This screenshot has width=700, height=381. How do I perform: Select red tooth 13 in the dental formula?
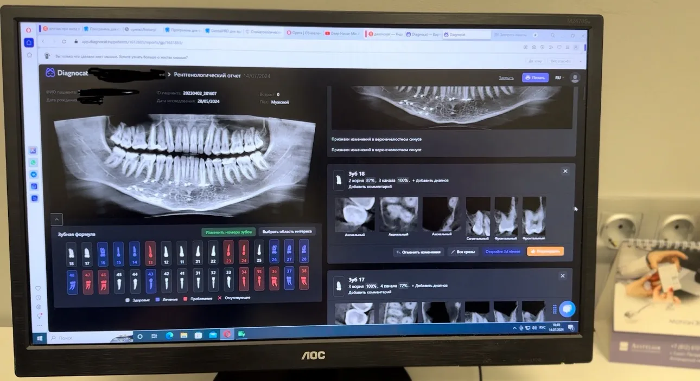[150, 251]
